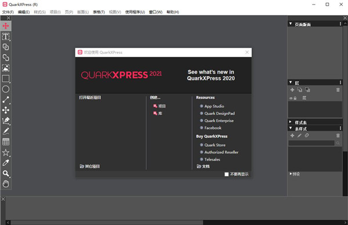This screenshot has width=348, height=225.
Task: Select the Text Content tool
Action: [6, 37]
